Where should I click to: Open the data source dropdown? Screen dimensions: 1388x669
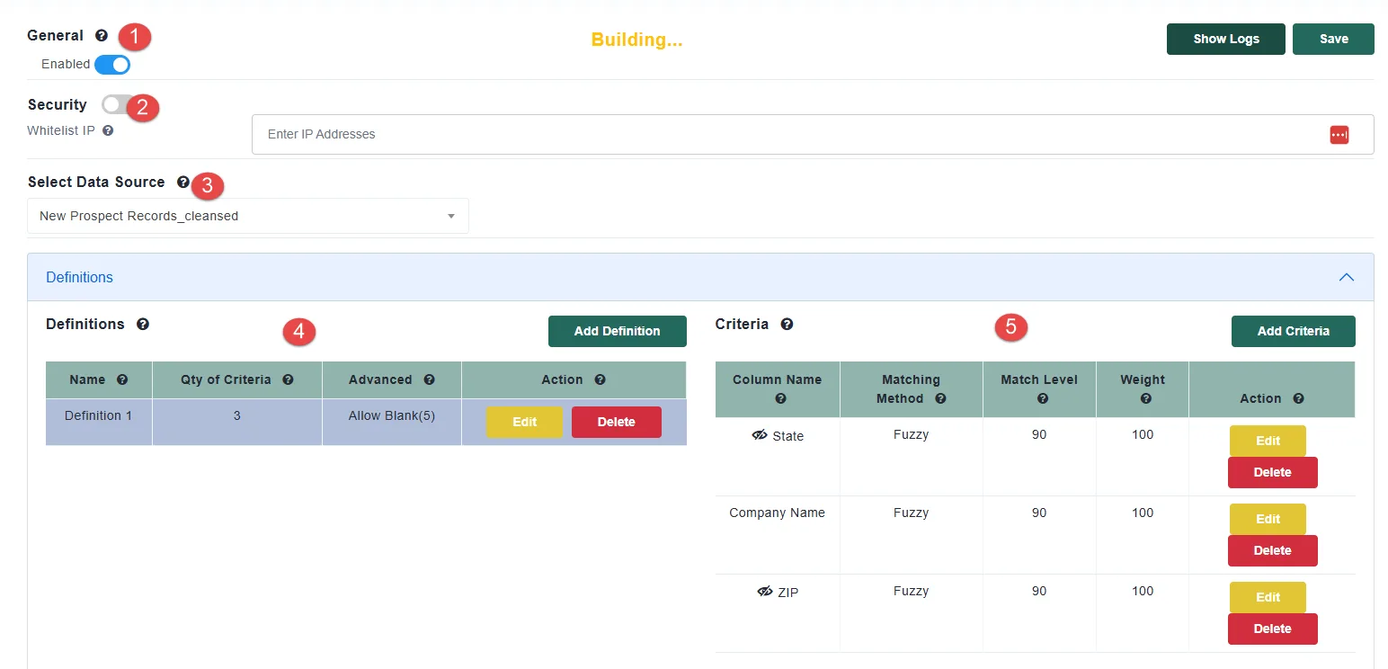(x=248, y=216)
